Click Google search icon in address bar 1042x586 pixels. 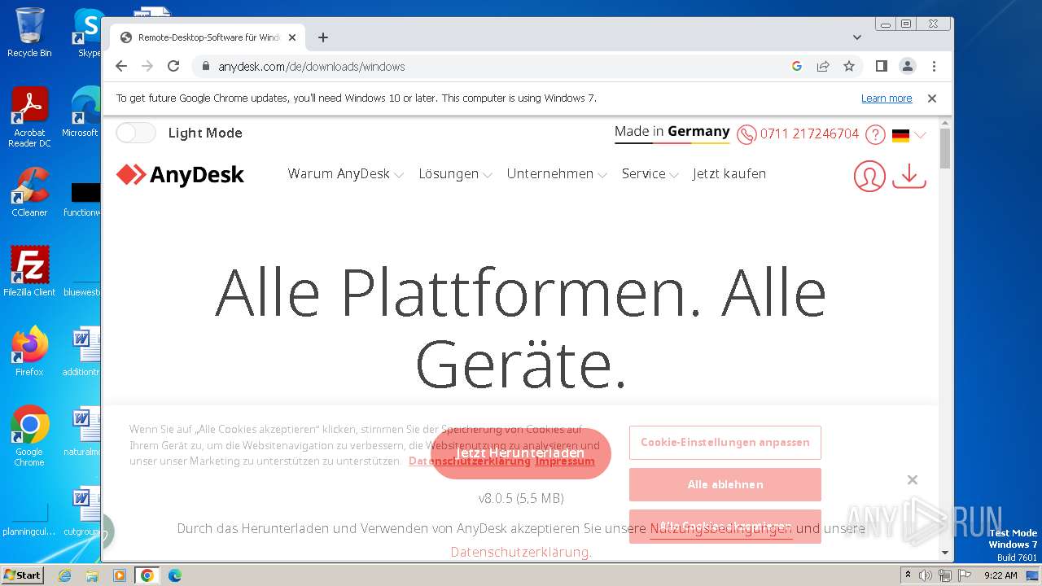coord(797,67)
